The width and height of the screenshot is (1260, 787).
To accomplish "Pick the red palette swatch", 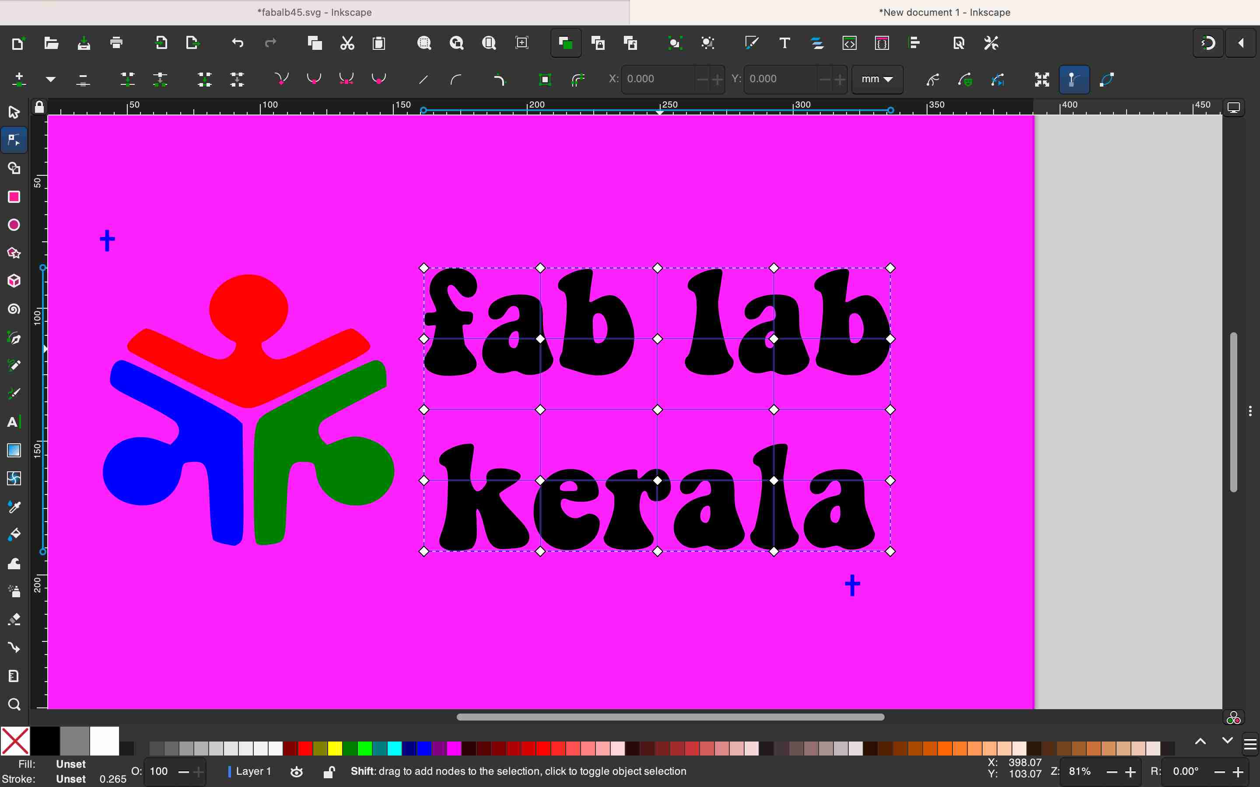I will (305, 749).
